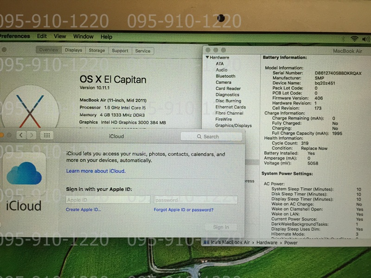Screen dimensions: 371x278
Task: Click the Replace Now condition text
Action: [x=314, y=148]
